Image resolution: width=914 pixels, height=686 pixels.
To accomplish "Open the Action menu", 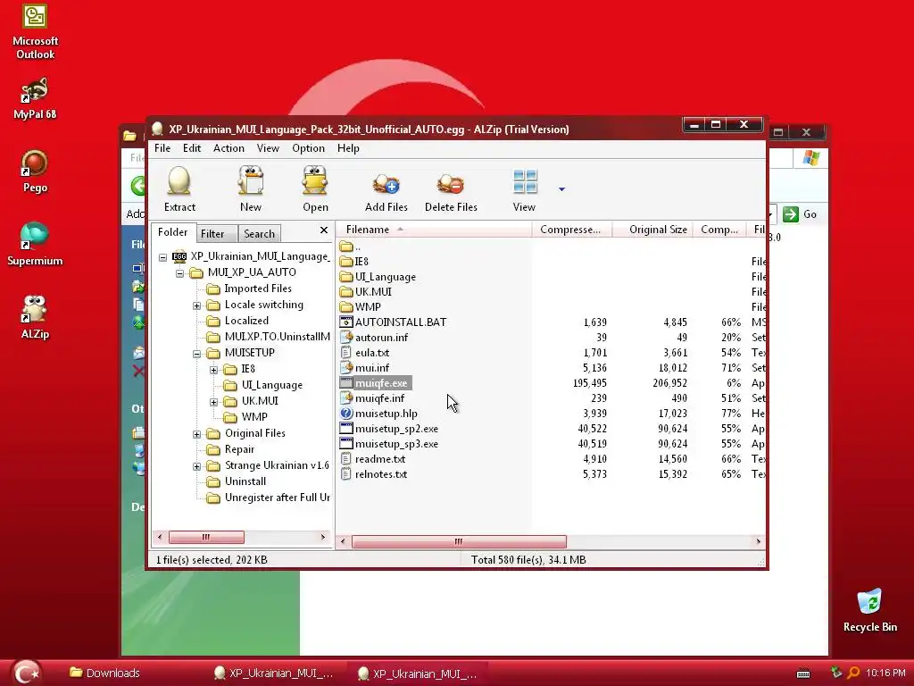I will [x=228, y=148].
